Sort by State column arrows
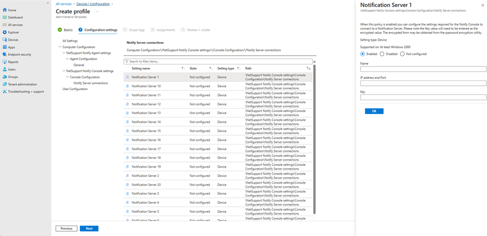487x236 pixels. 211,68
